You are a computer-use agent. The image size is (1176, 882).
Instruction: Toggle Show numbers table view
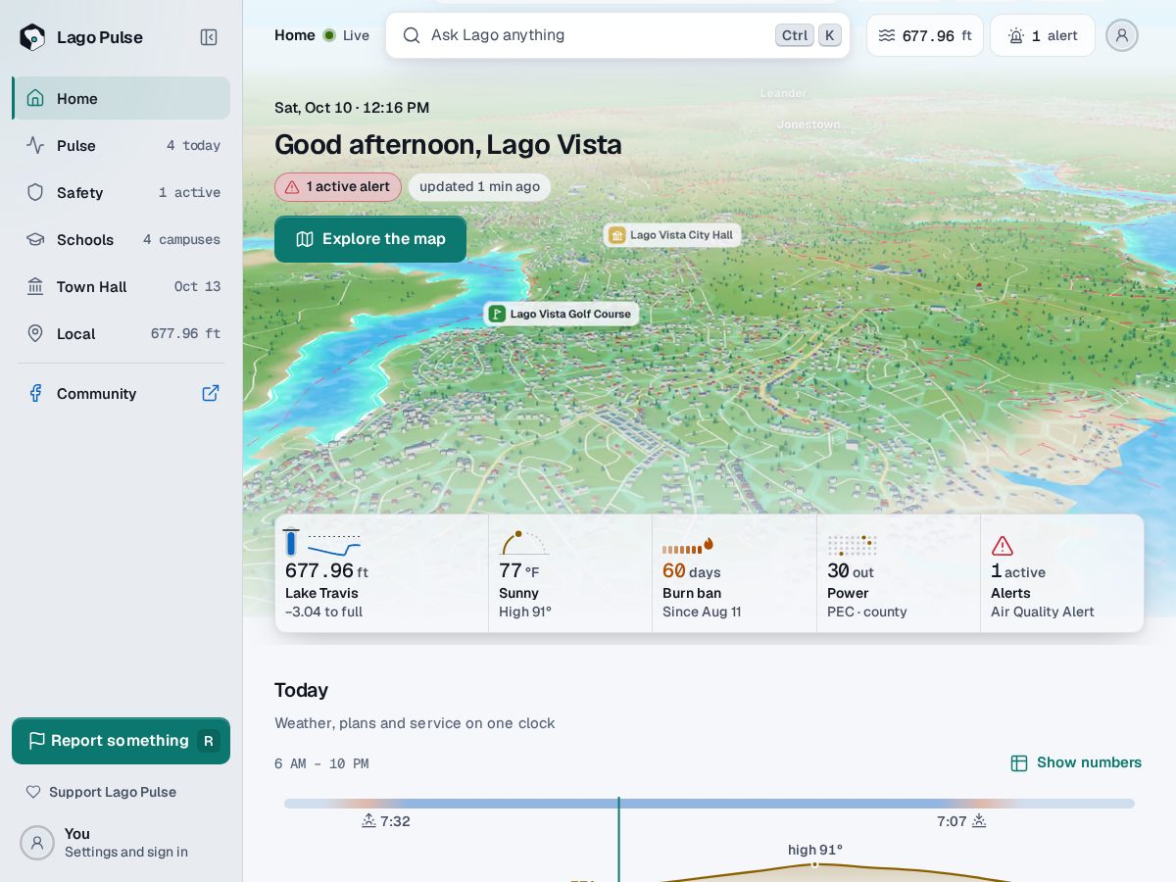click(x=1076, y=762)
